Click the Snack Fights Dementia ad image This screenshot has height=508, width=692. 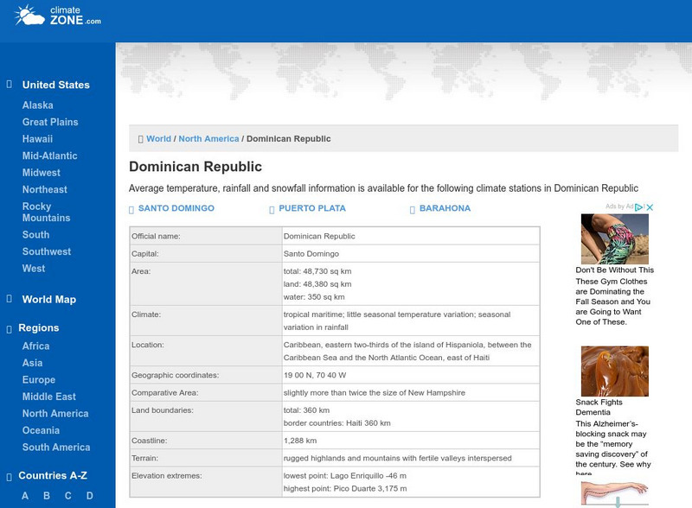pos(614,371)
